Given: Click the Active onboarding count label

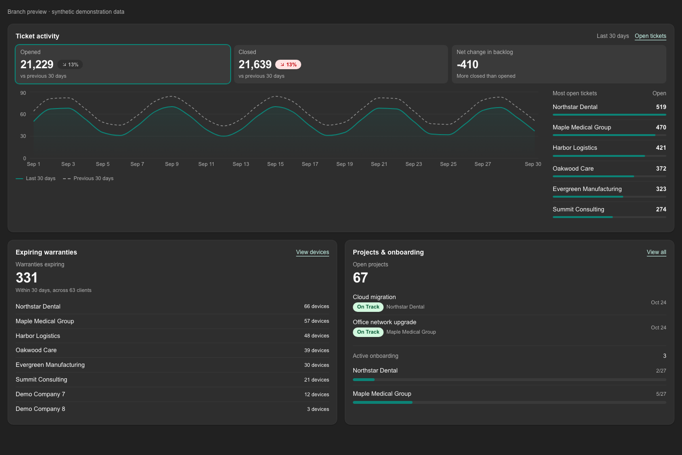Looking at the screenshot, I should pos(376,356).
